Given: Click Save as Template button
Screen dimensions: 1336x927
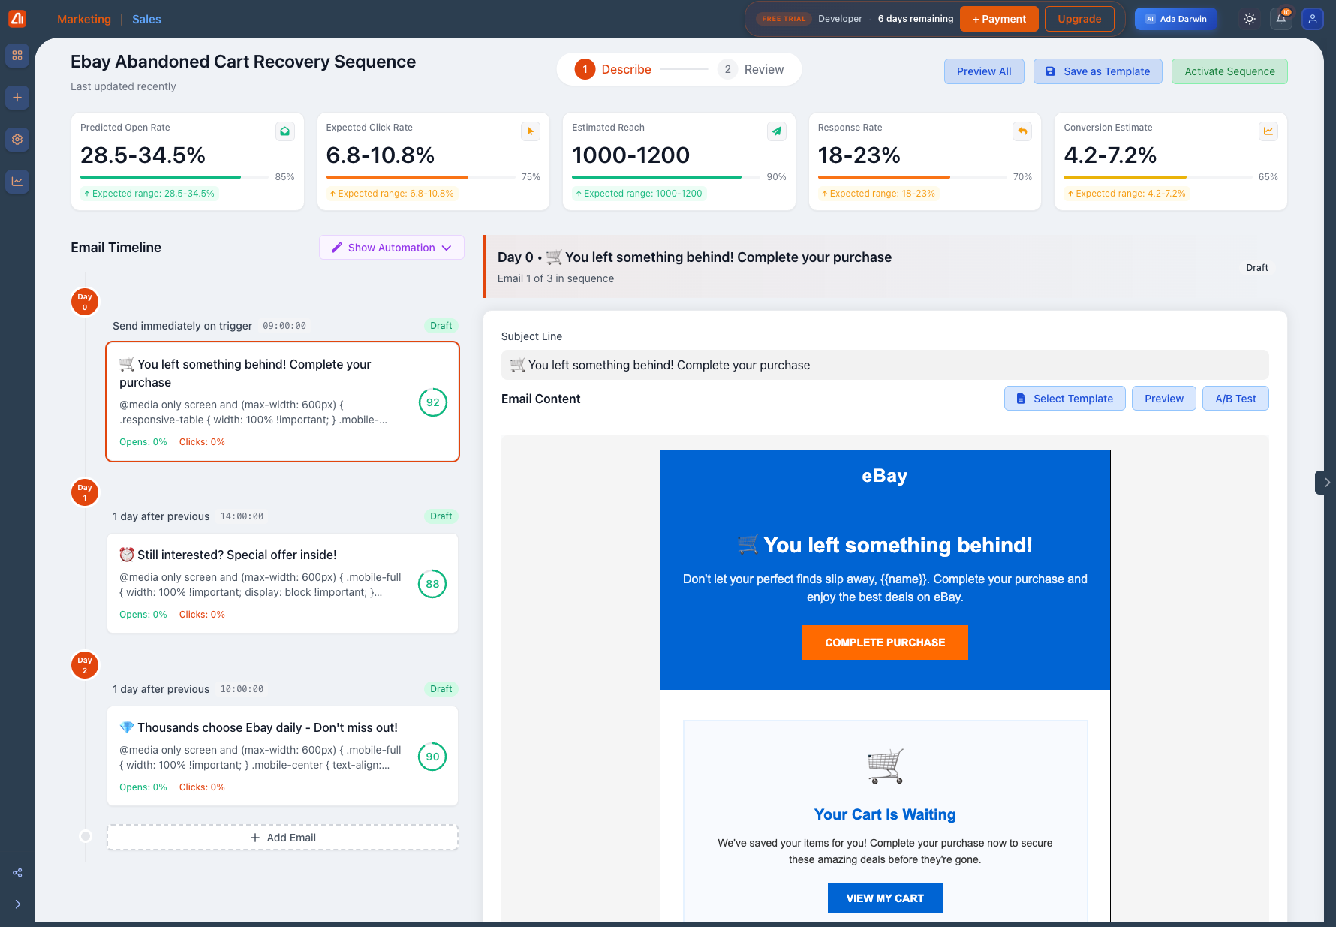Looking at the screenshot, I should 1097,71.
